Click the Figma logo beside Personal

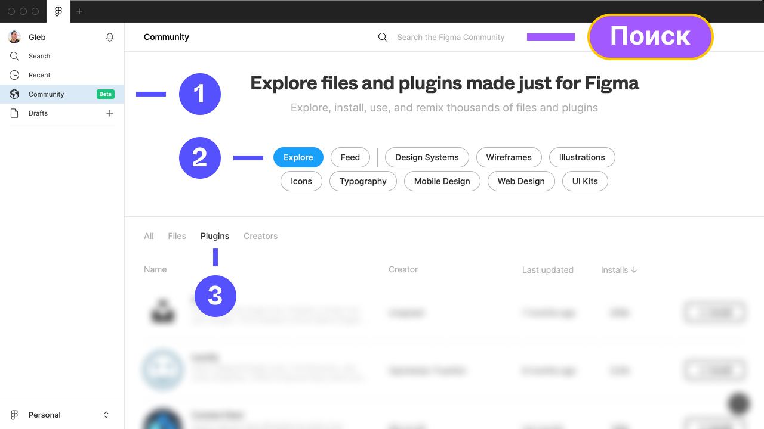14,415
